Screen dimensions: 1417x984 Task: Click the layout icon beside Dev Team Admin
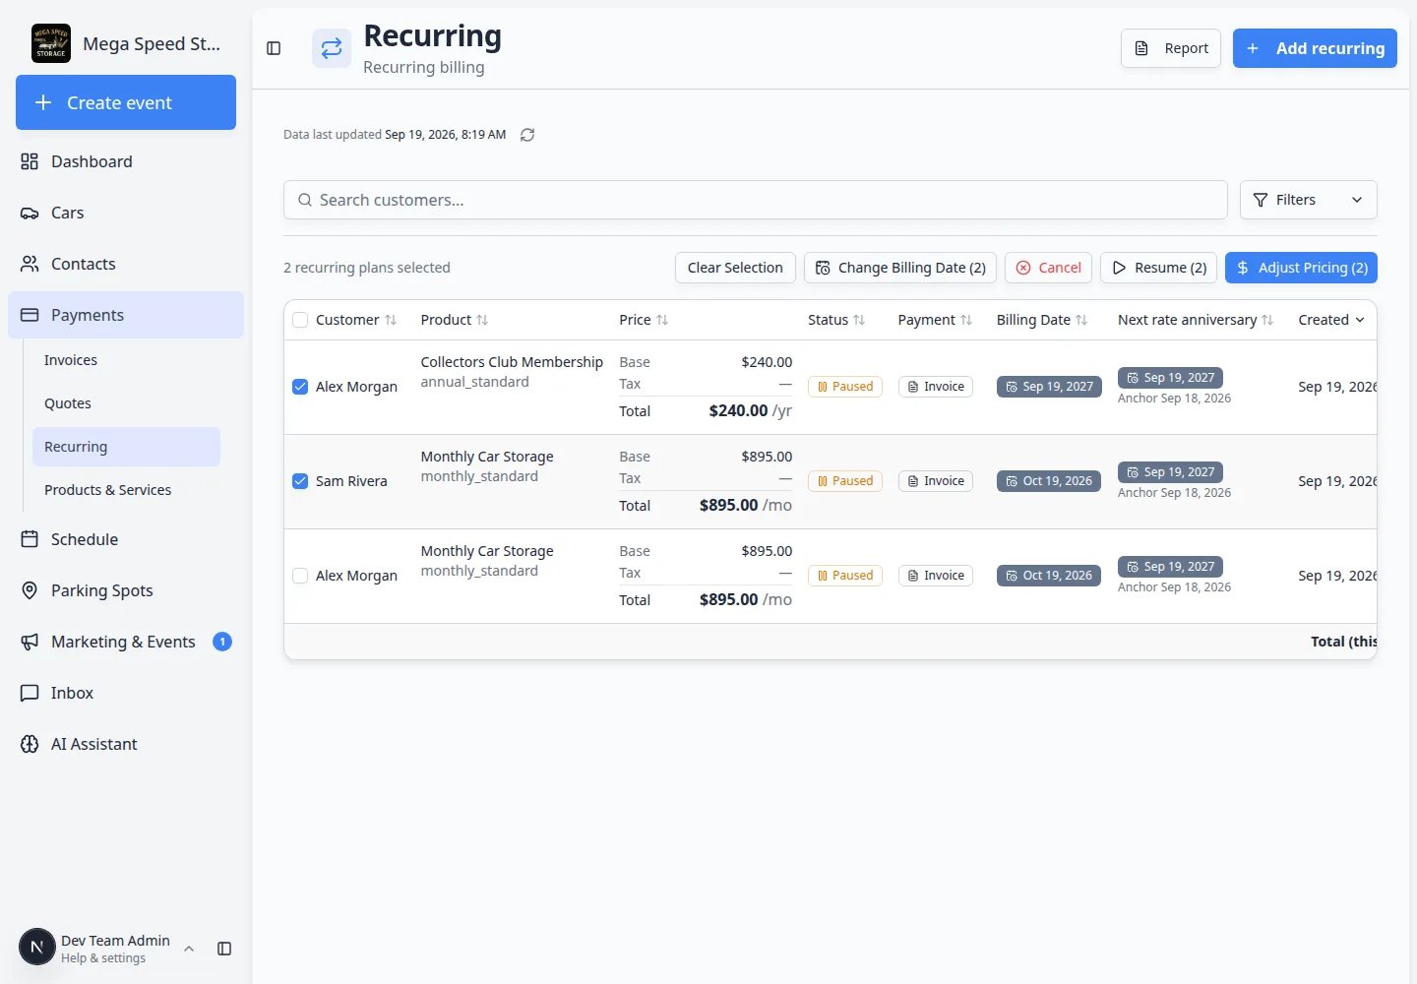click(x=224, y=949)
